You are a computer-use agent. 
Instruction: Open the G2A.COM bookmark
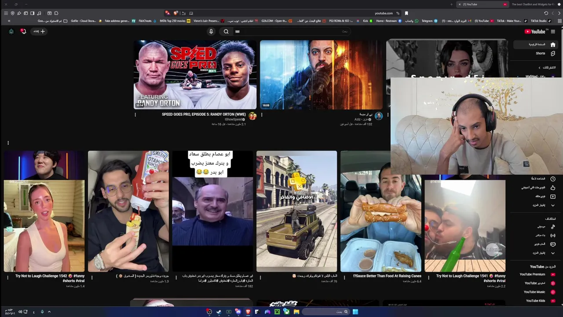click(277, 21)
